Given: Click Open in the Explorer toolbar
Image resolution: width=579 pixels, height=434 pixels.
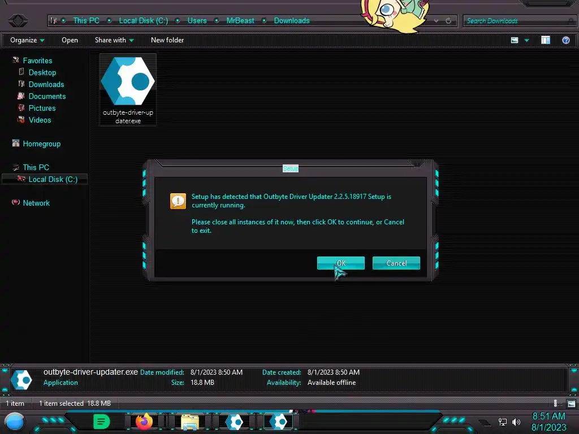Looking at the screenshot, I should [70, 40].
